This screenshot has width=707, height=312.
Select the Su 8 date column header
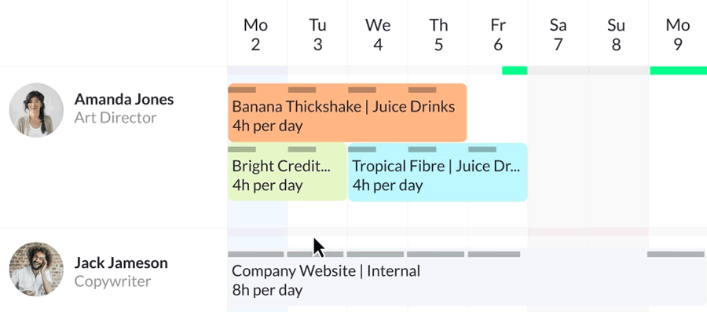[x=616, y=35]
